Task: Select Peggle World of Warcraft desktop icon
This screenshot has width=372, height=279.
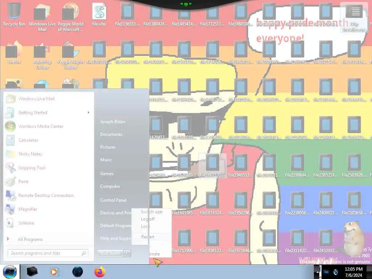Action: (70, 17)
